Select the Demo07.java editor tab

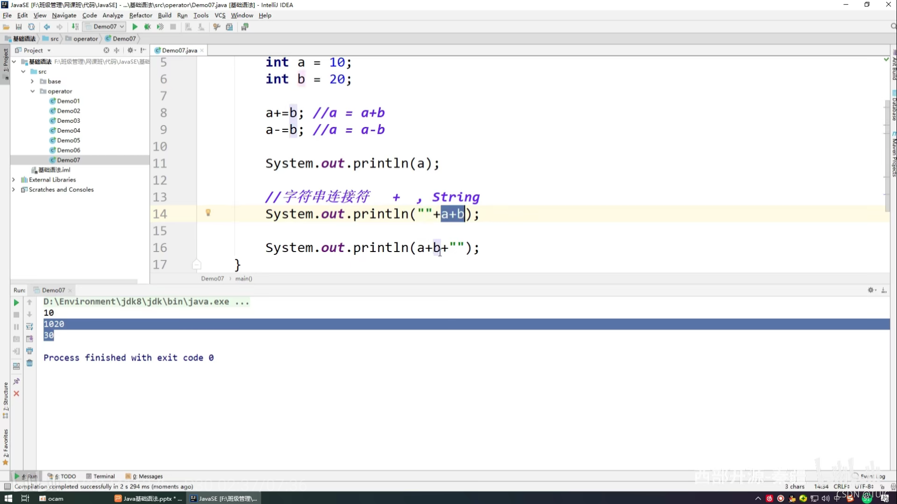click(x=179, y=50)
